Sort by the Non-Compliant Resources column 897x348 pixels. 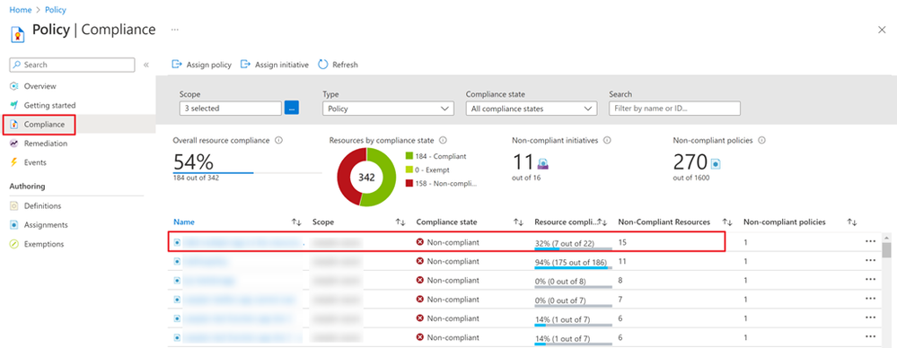(x=727, y=222)
